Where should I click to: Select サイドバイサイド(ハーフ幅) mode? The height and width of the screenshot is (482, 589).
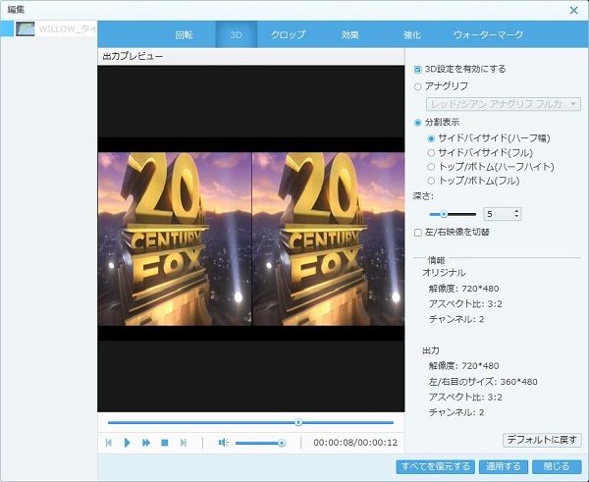click(431, 138)
